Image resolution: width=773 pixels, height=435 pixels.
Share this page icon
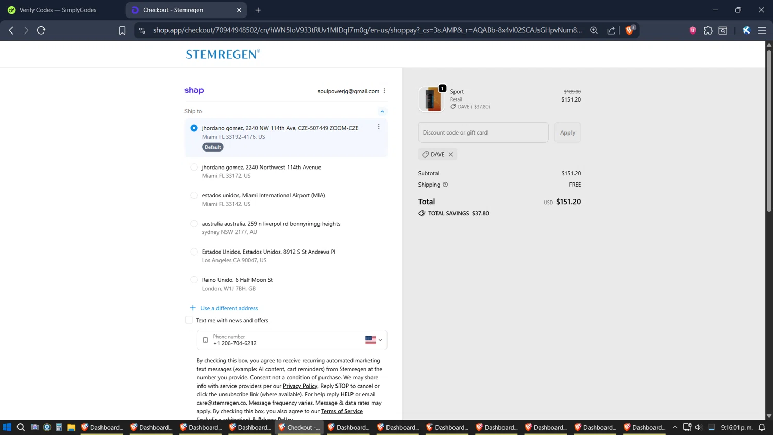611,30
